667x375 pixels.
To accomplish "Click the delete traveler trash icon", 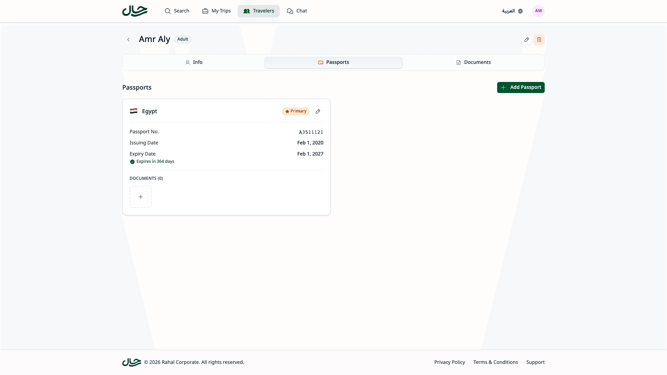I will [539, 40].
